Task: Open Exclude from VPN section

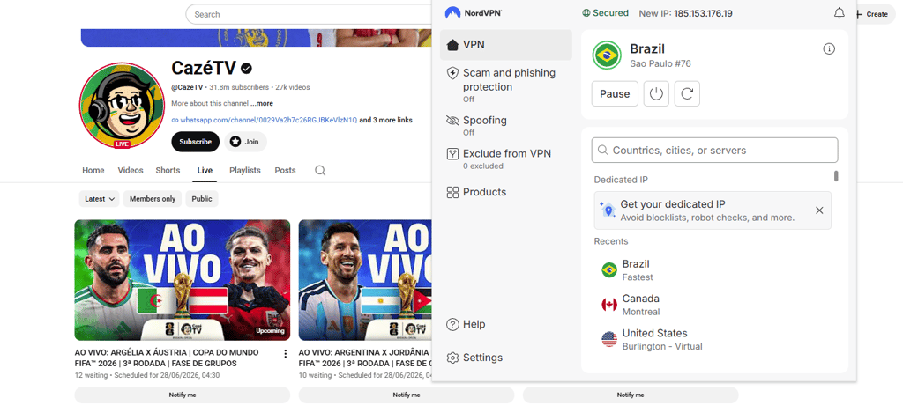Action: point(505,159)
